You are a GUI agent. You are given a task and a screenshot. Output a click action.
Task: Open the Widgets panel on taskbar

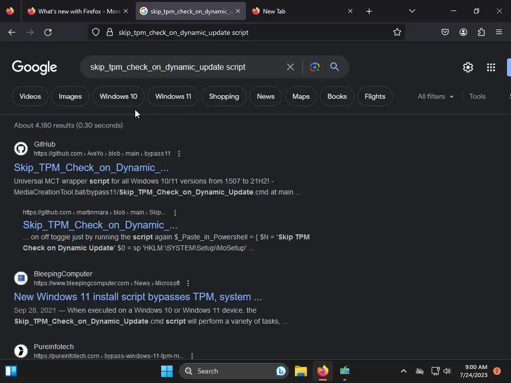(11, 371)
